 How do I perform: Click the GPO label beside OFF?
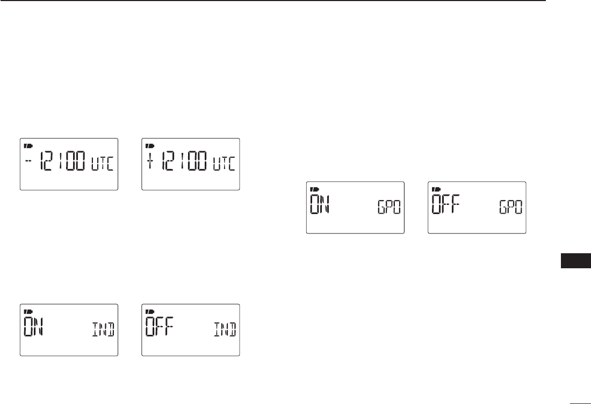tap(511, 208)
